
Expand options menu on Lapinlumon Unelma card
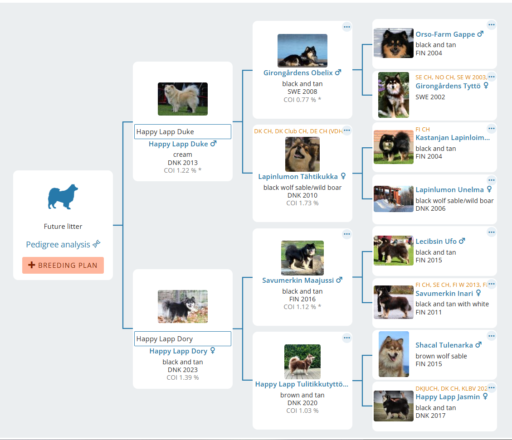[492, 180]
